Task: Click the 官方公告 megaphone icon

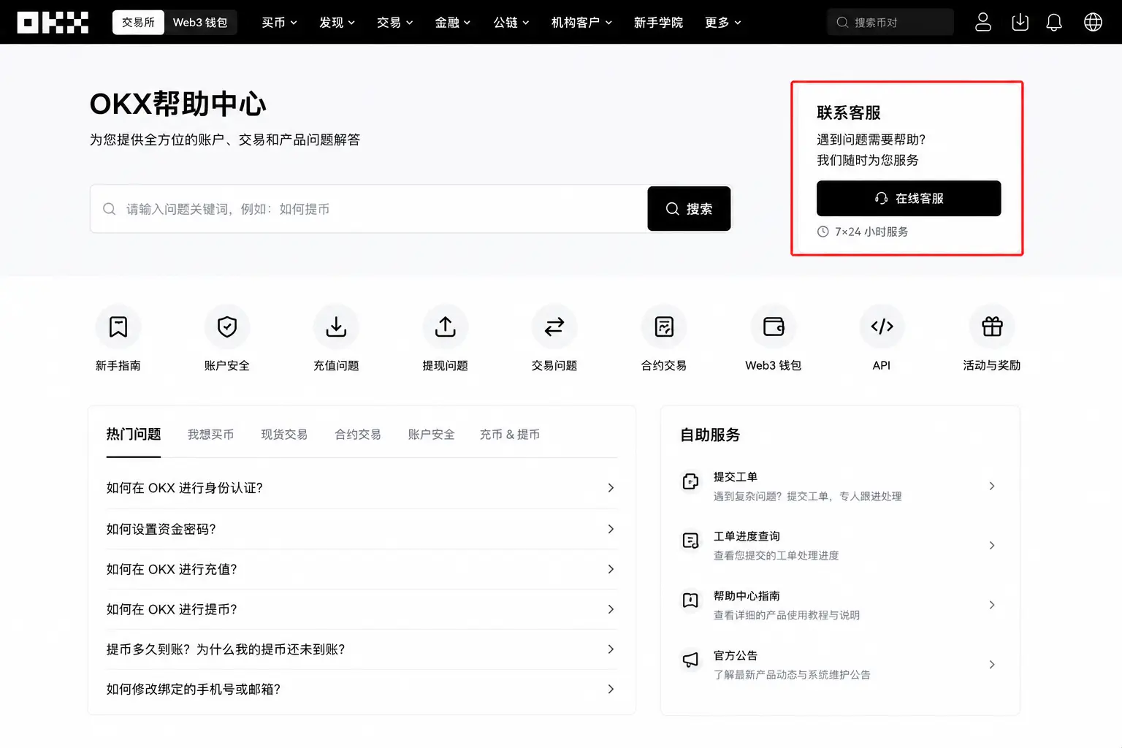Action: click(x=690, y=660)
